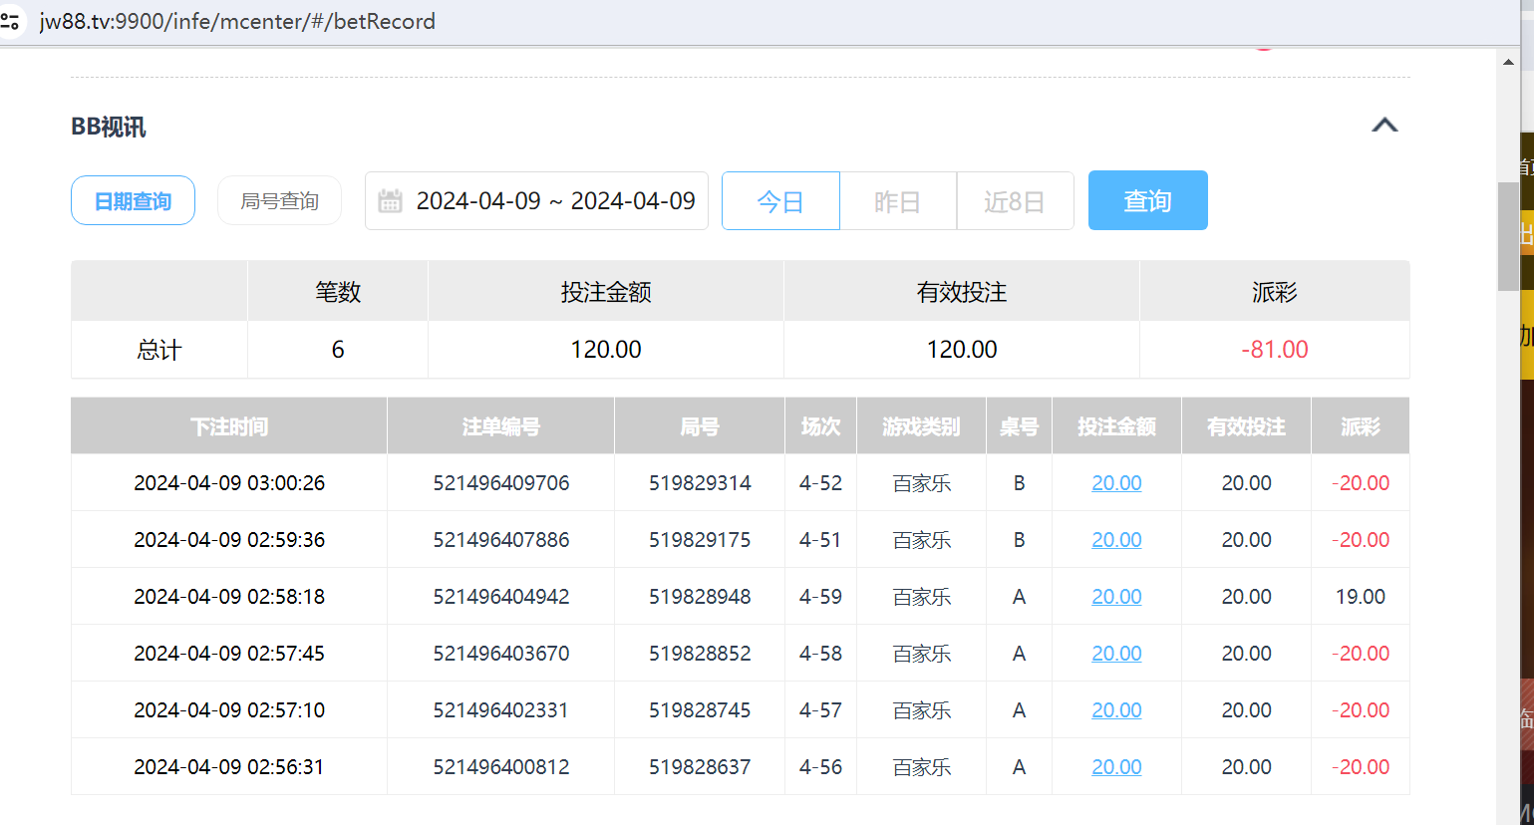The height and width of the screenshot is (825, 1534).
Task: Open 20.00 bet link for order 521496402331
Action: (x=1116, y=710)
